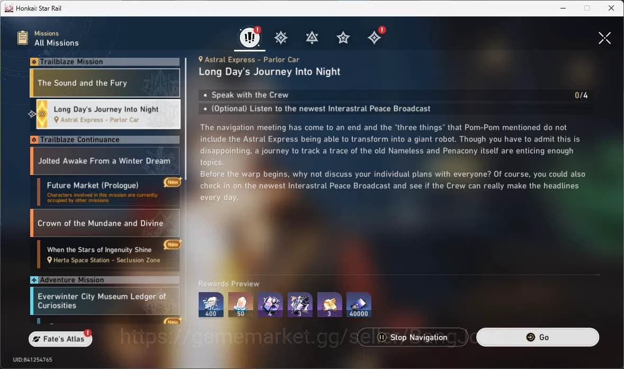Click the mission title Long Day's Journey Into Night
Screen dimensions: 624x369
point(270,72)
